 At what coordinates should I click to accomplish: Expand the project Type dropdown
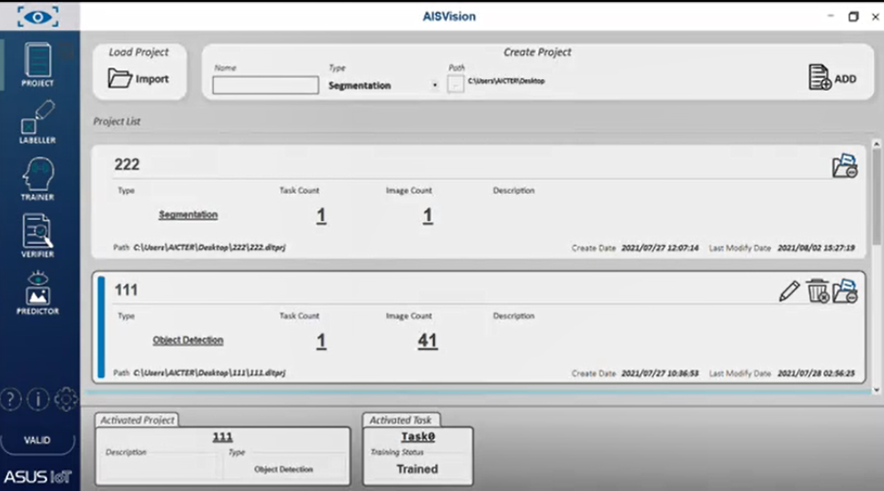(434, 85)
